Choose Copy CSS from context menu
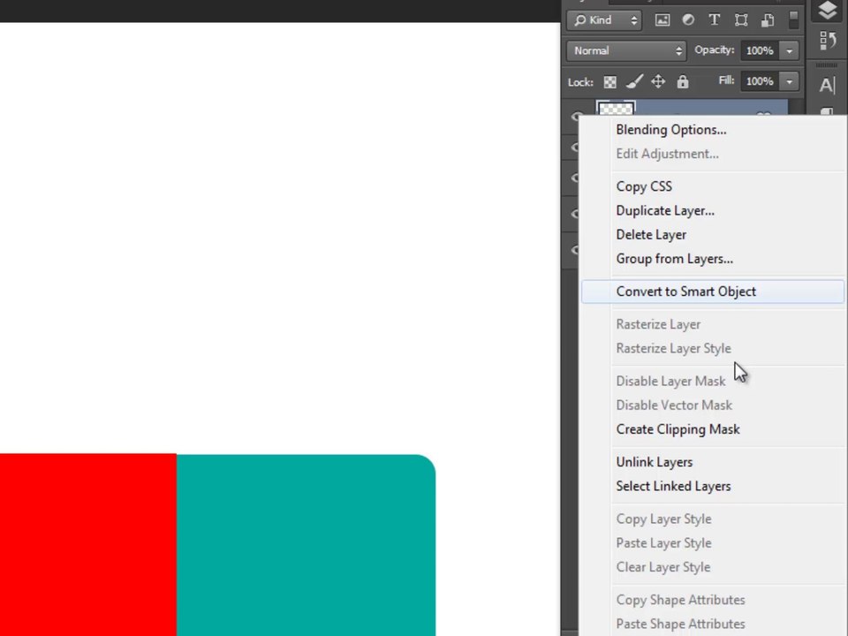The width and height of the screenshot is (848, 636). 644,186
